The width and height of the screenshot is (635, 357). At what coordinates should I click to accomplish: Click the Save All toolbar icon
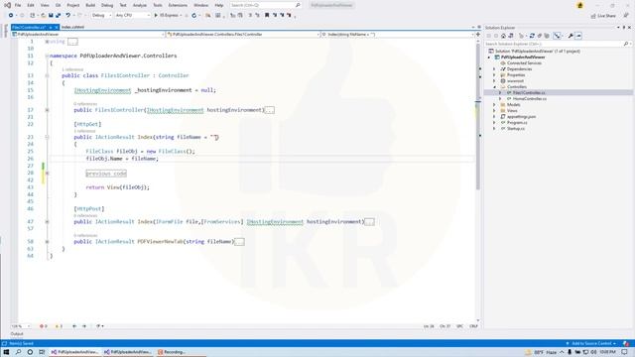coord(58,16)
